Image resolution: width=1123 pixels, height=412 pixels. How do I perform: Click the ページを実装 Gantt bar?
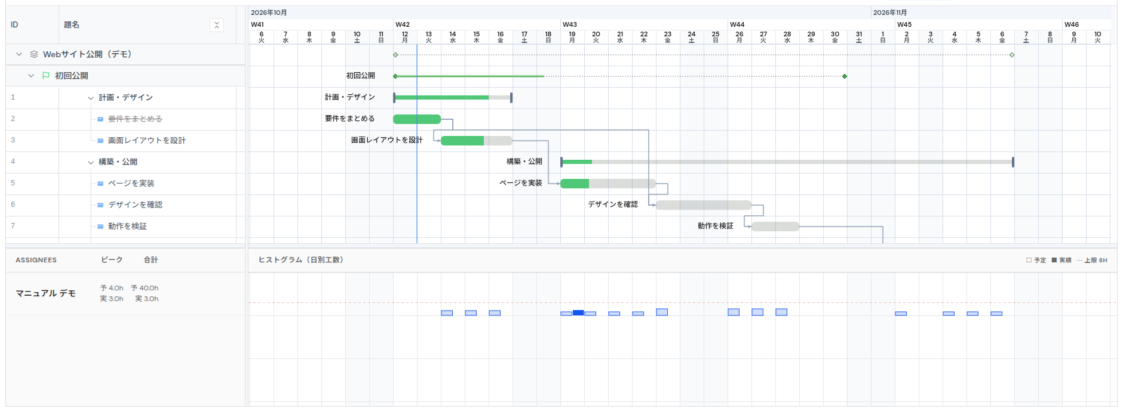608,184
